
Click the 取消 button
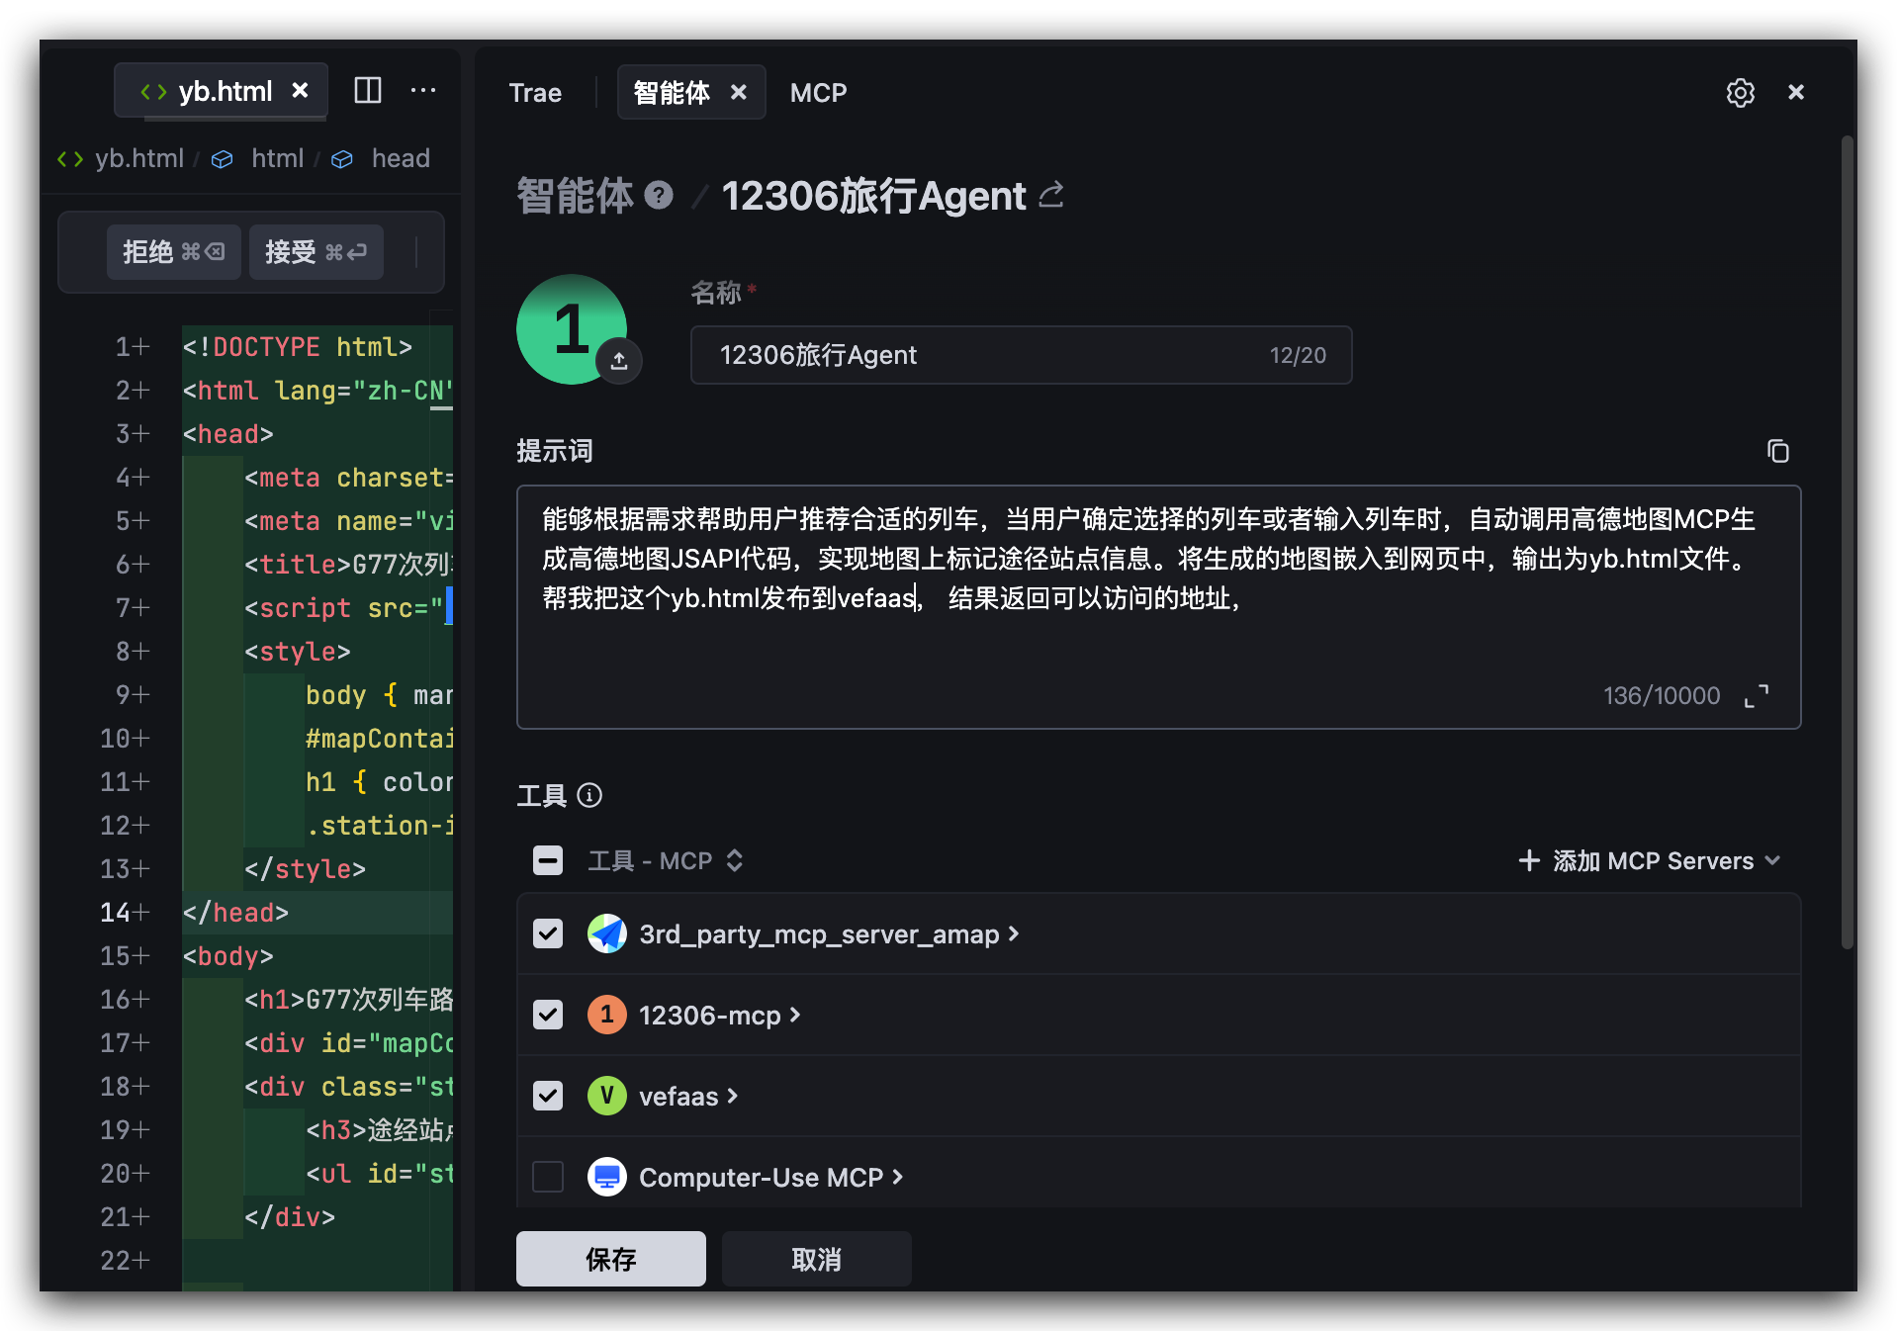(817, 1259)
